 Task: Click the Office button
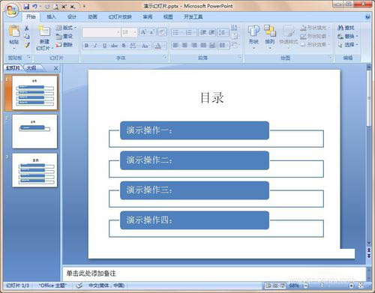[x=12, y=10]
